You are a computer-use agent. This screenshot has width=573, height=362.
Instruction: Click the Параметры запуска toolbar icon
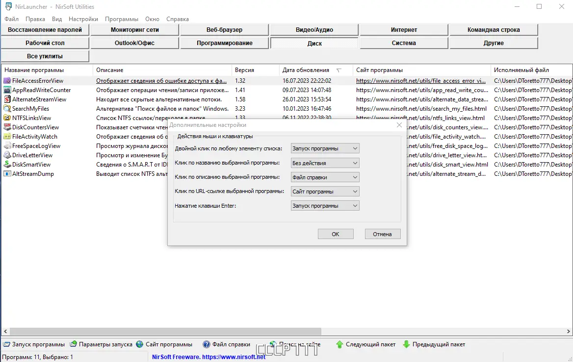pyautogui.click(x=74, y=344)
